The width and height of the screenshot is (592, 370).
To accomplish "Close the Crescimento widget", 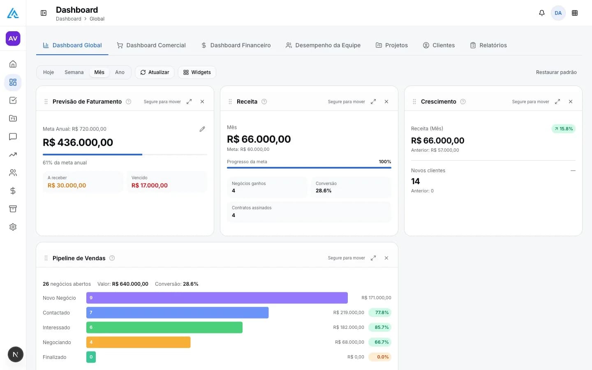I will tap(571, 102).
